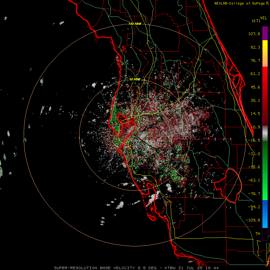Click the -63.1 value on velocity scale

coord(254,180)
